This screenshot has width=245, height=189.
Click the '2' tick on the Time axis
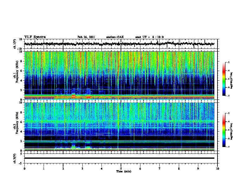coord(63,169)
